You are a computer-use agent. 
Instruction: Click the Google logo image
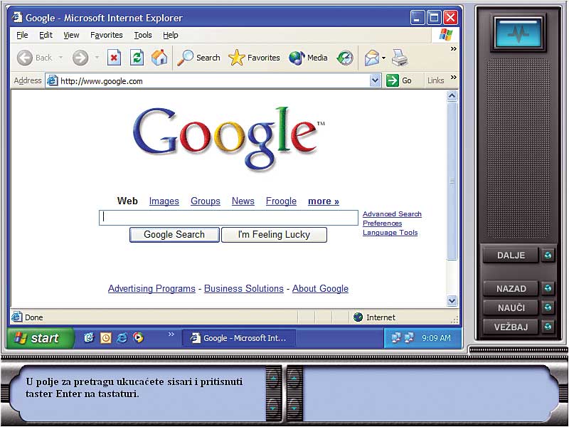coord(229,138)
